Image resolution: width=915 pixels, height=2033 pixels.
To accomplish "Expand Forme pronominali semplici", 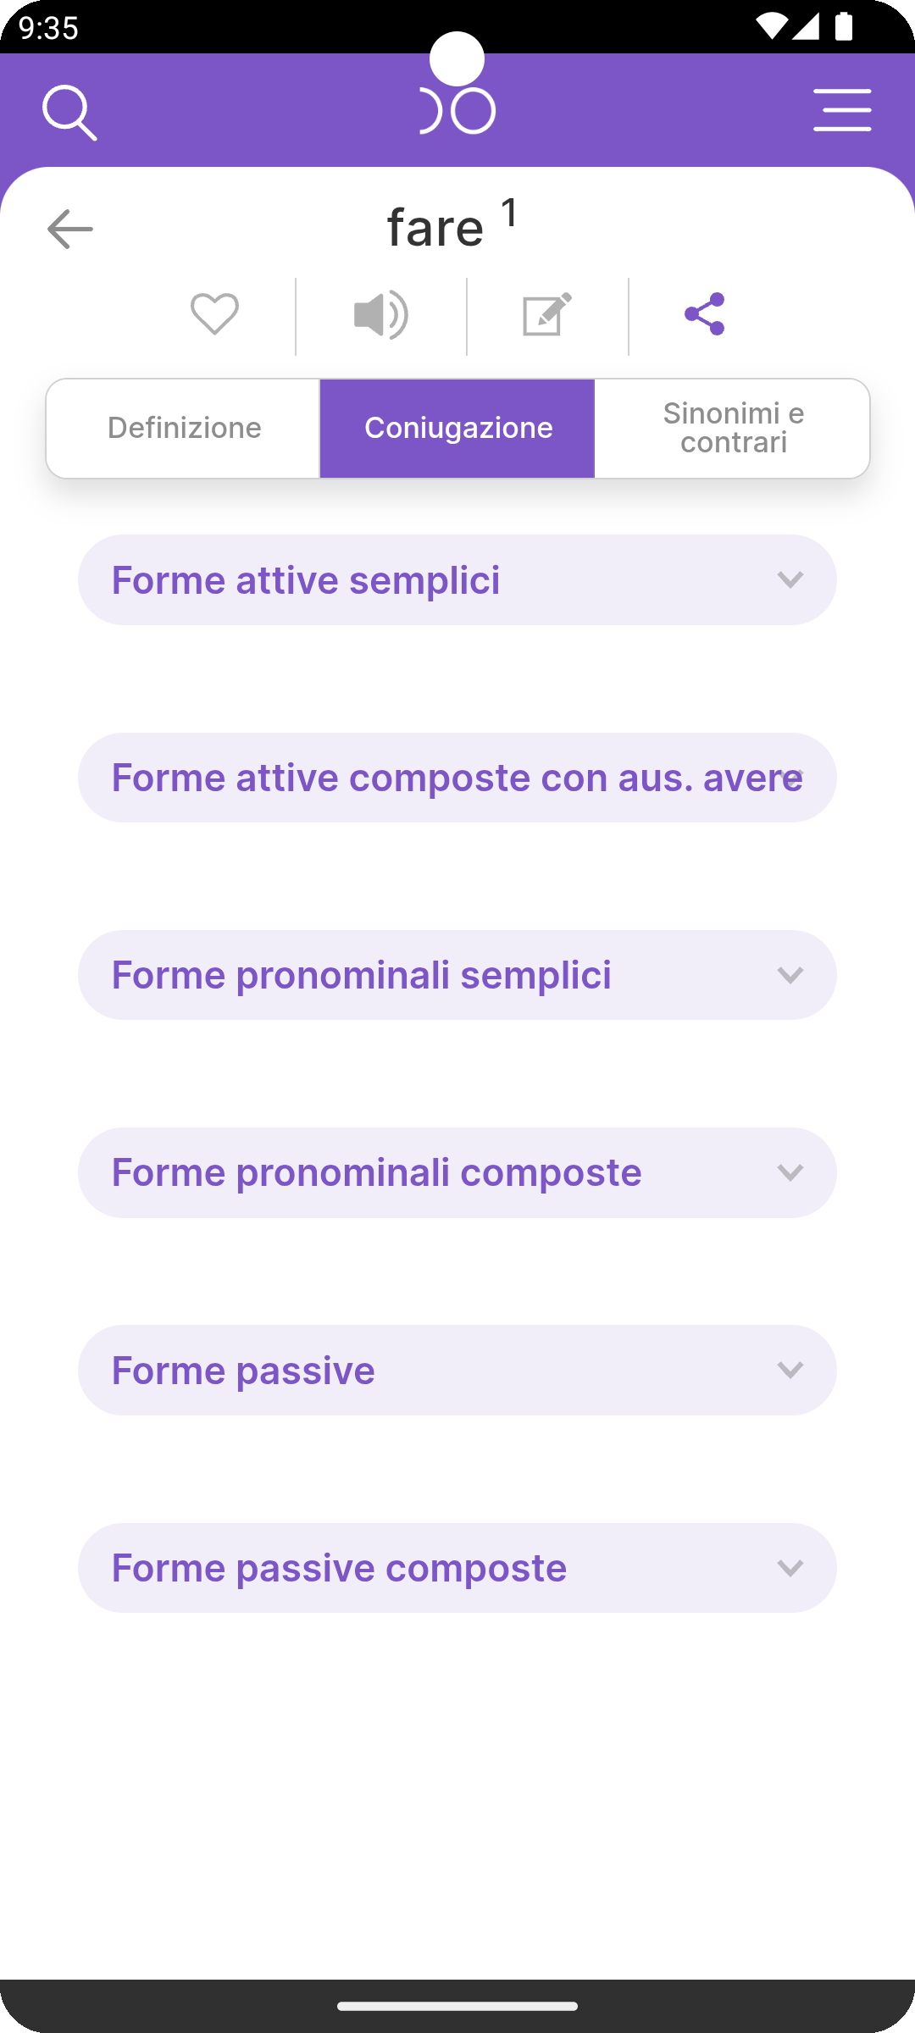I will point(457,975).
